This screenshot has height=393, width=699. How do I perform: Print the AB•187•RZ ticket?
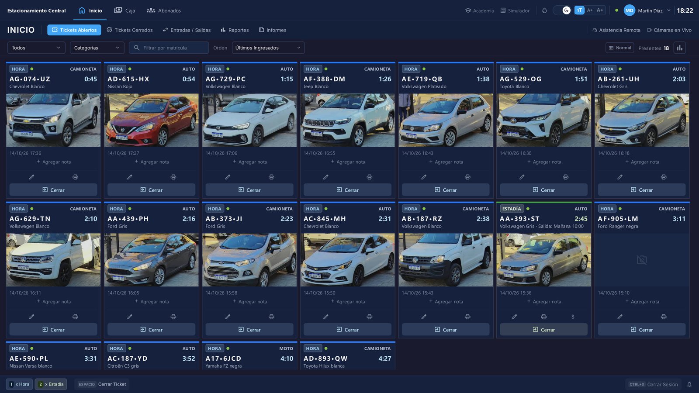467,317
